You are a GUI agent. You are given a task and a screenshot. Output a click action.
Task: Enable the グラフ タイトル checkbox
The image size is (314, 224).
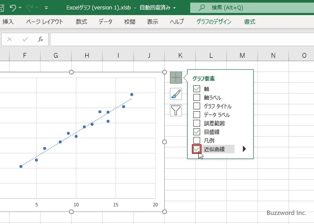pos(197,106)
